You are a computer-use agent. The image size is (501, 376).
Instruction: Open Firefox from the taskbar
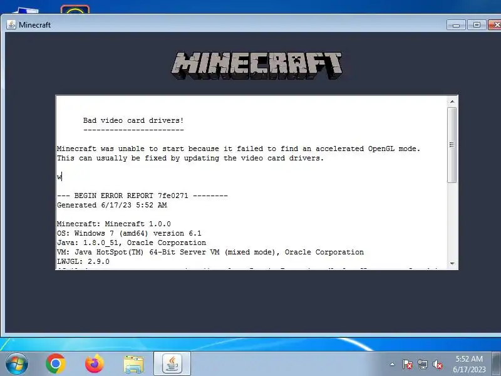coord(95,363)
